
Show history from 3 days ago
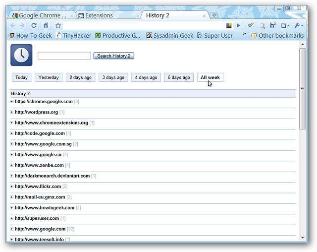click(x=113, y=77)
